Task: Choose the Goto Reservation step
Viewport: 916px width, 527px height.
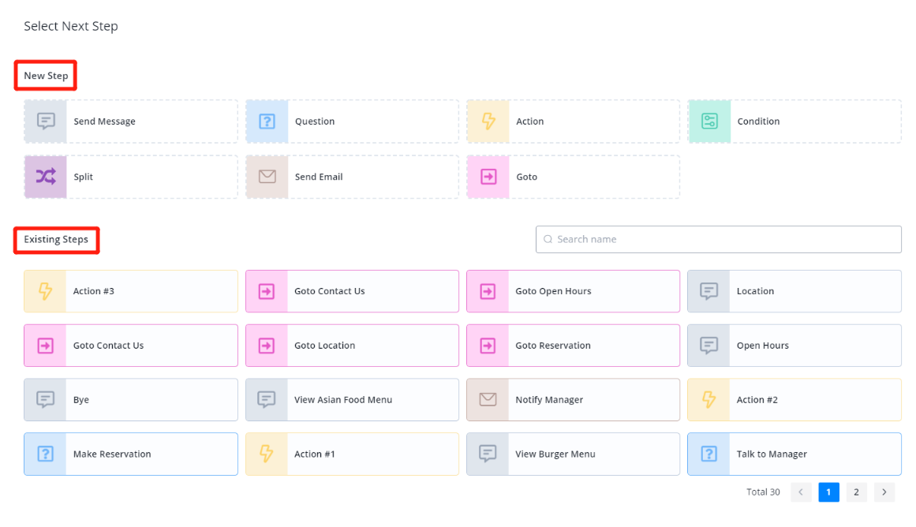Action: [x=573, y=346]
